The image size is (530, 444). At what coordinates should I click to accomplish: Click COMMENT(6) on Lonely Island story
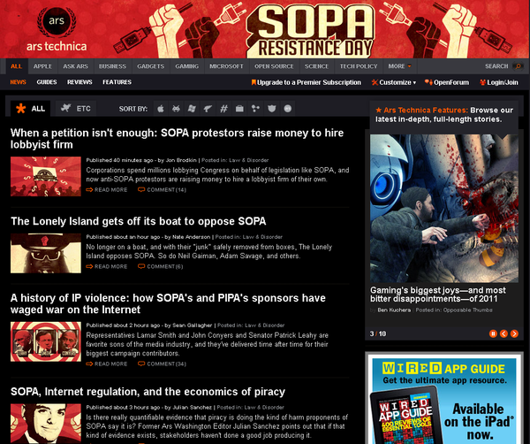coord(161,267)
